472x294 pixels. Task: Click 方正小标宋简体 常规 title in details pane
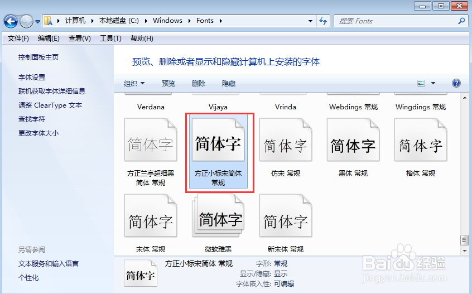(x=199, y=264)
